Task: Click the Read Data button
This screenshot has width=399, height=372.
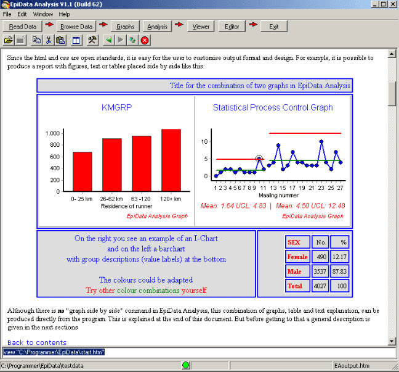Action: pos(23,27)
